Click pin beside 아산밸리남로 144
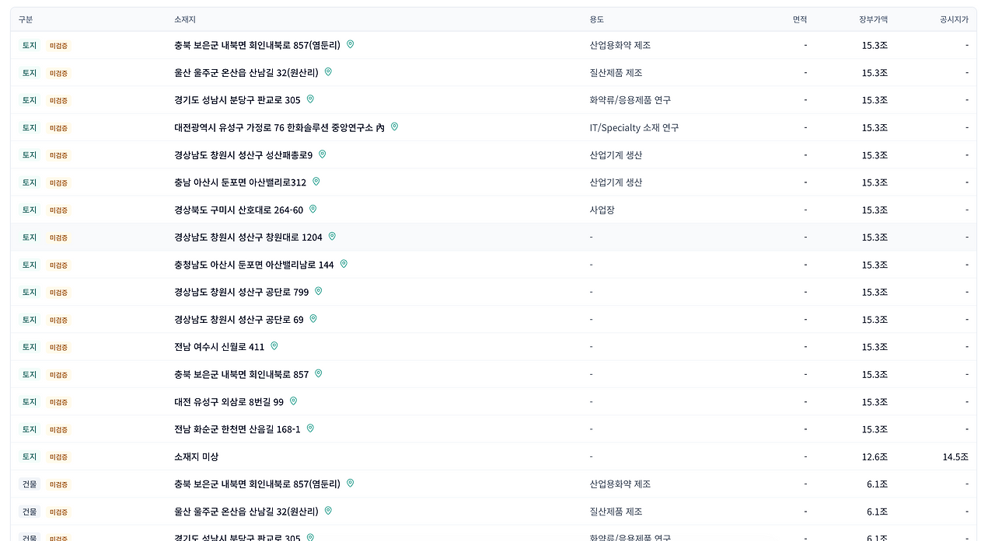The width and height of the screenshot is (995, 541). [344, 264]
